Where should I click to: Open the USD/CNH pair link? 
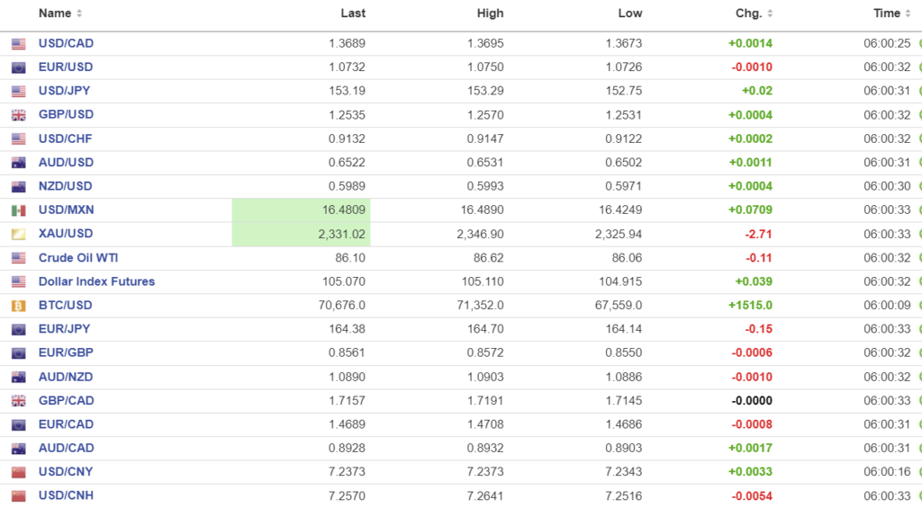66,495
